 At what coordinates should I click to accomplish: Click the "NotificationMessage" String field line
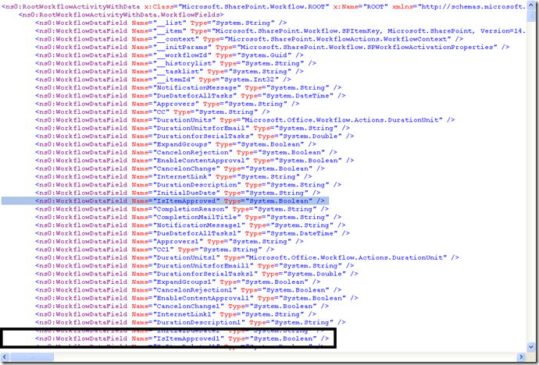188,88
